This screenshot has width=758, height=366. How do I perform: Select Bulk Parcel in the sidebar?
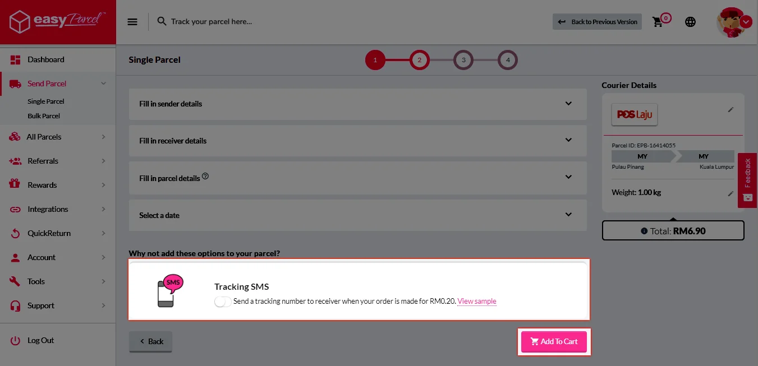pyautogui.click(x=44, y=116)
